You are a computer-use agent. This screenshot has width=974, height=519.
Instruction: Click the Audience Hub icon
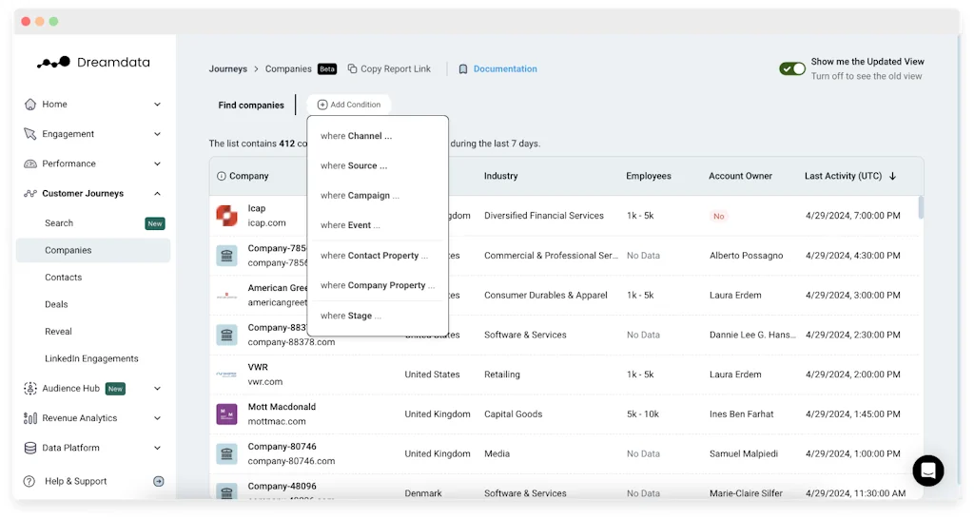[29, 389]
